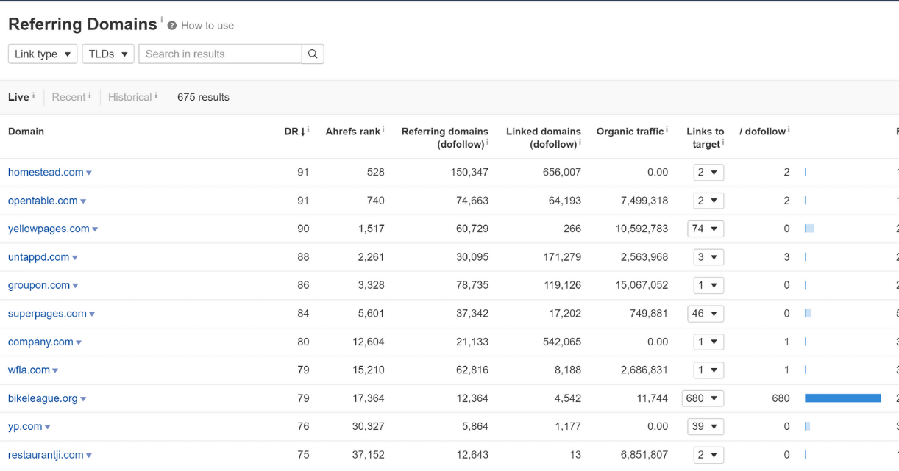Image resolution: width=899 pixels, height=471 pixels.
Task: Open opentable.com domain link
Action: coord(43,201)
